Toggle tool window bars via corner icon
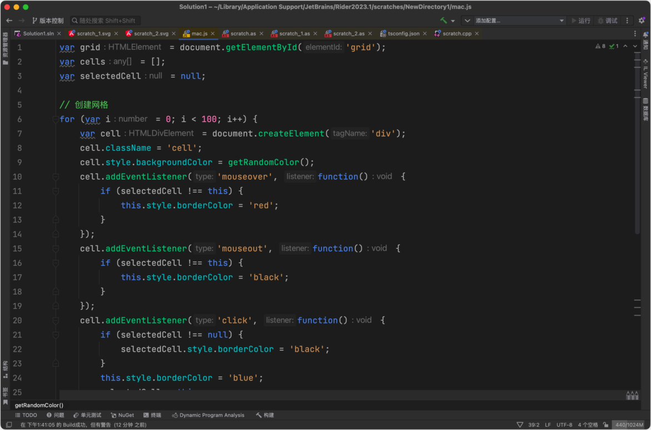 pyautogui.click(x=9, y=424)
